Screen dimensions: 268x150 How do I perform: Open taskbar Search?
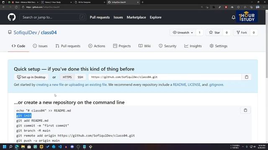[10, 147]
